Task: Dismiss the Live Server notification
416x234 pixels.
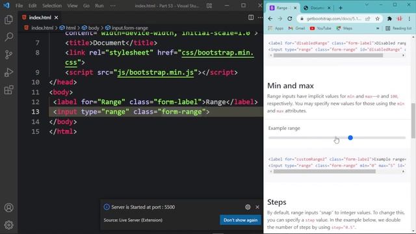Action: pos(257,207)
